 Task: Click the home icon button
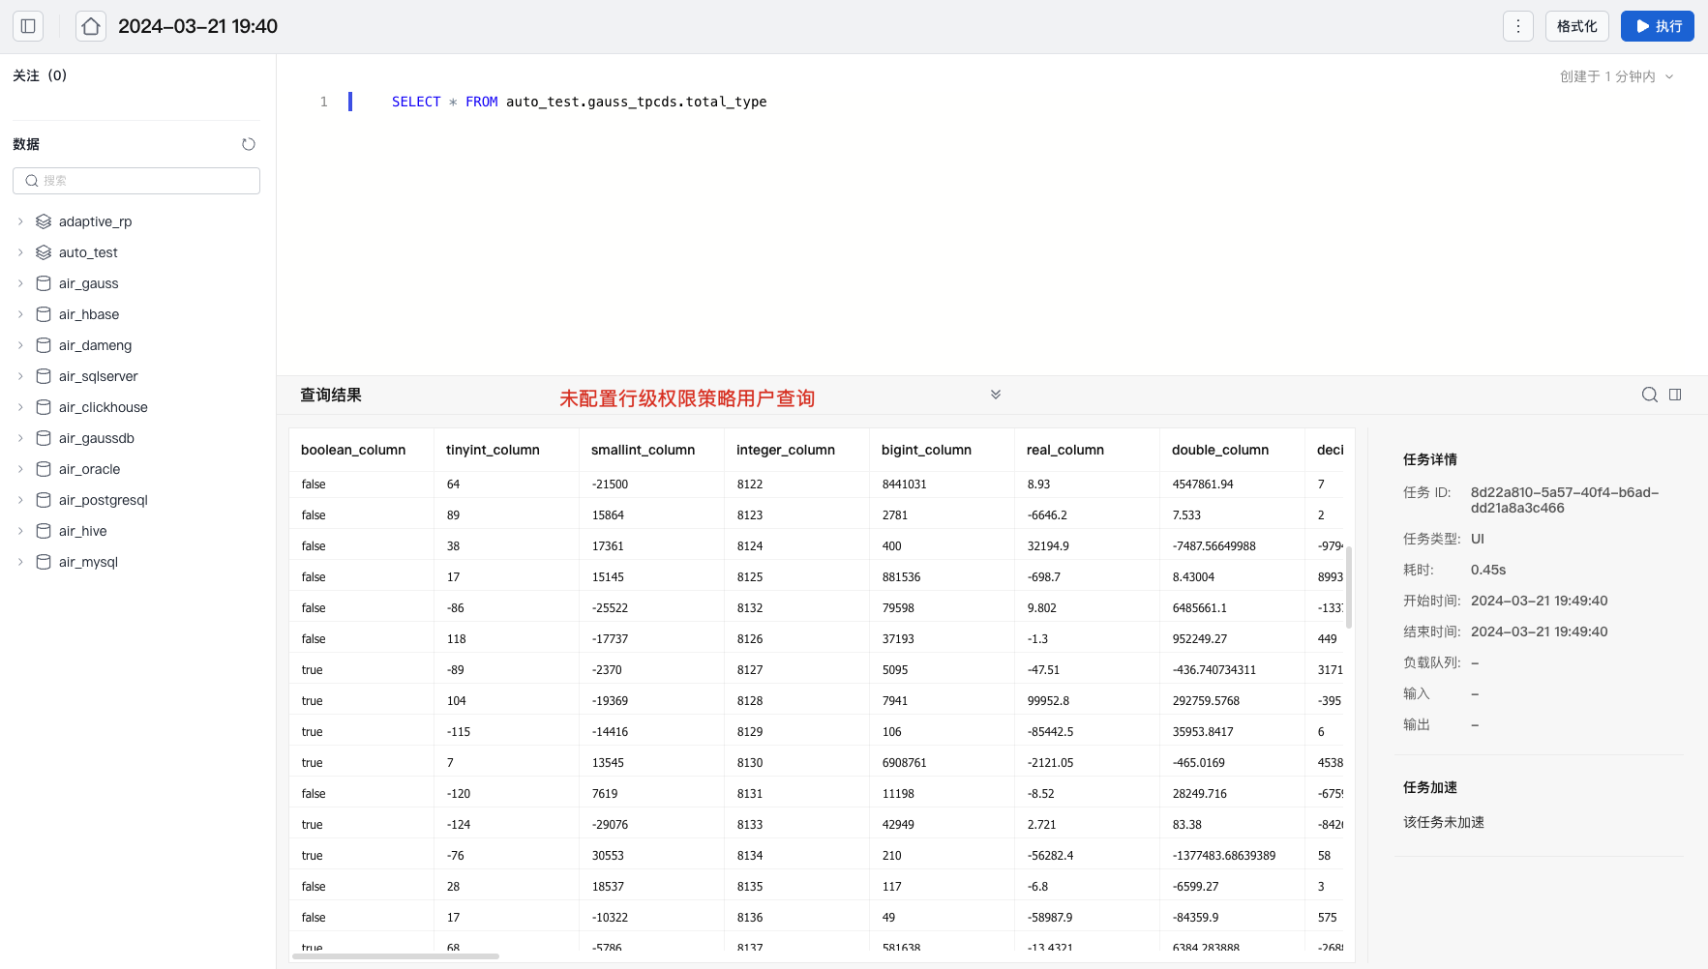pos(91,26)
